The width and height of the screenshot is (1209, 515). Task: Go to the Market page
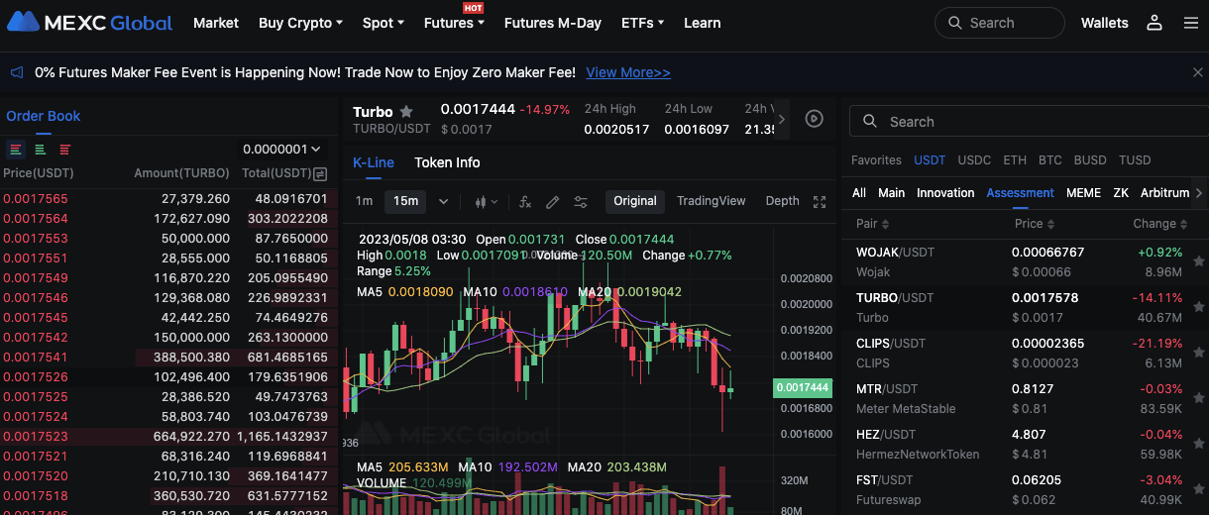[216, 23]
